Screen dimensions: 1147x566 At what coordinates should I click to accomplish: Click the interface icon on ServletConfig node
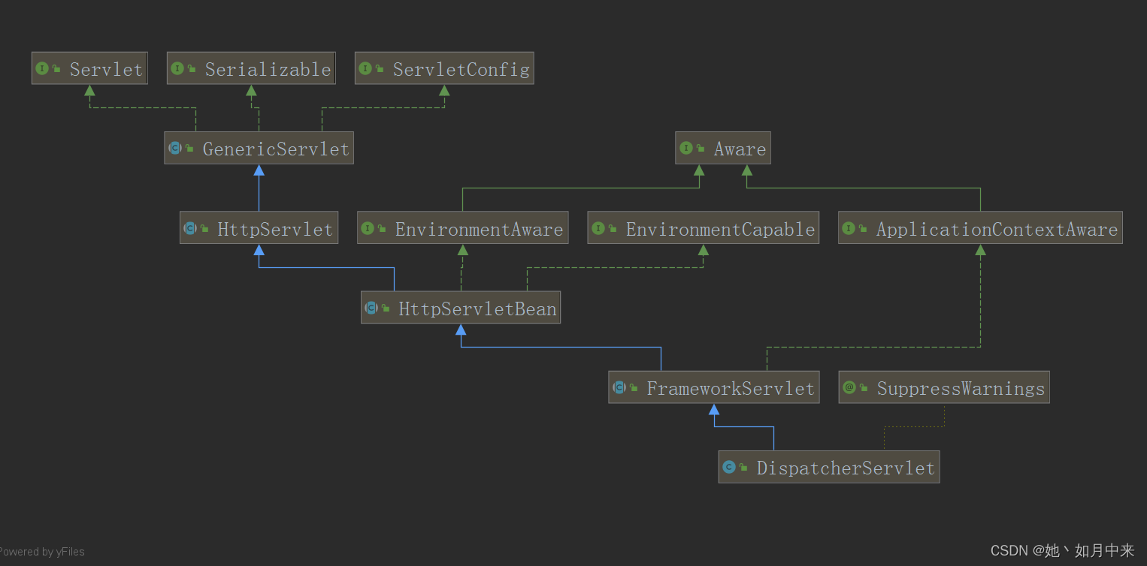[x=365, y=68]
